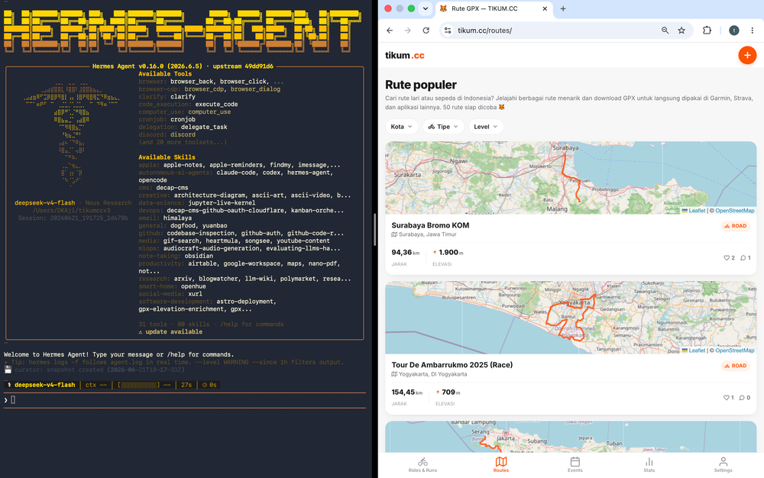Image resolution: width=764 pixels, height=478 pixels.
Task: Open the browser extensions puzzle icon
Action: click(x=707, y=31)
